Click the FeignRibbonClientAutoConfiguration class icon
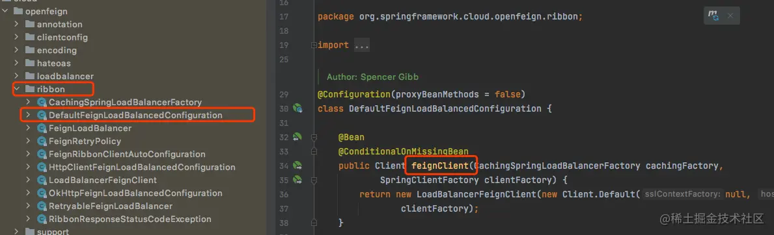The height and width of the screenshot is (235, 774). coord(42,155)
